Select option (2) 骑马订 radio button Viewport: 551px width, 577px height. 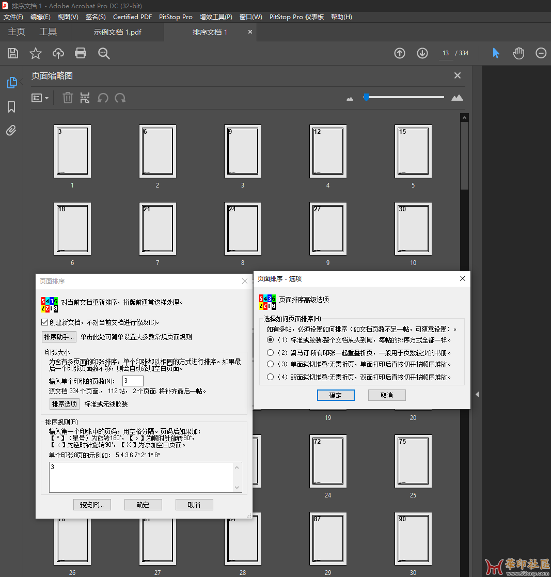point(270,353)
